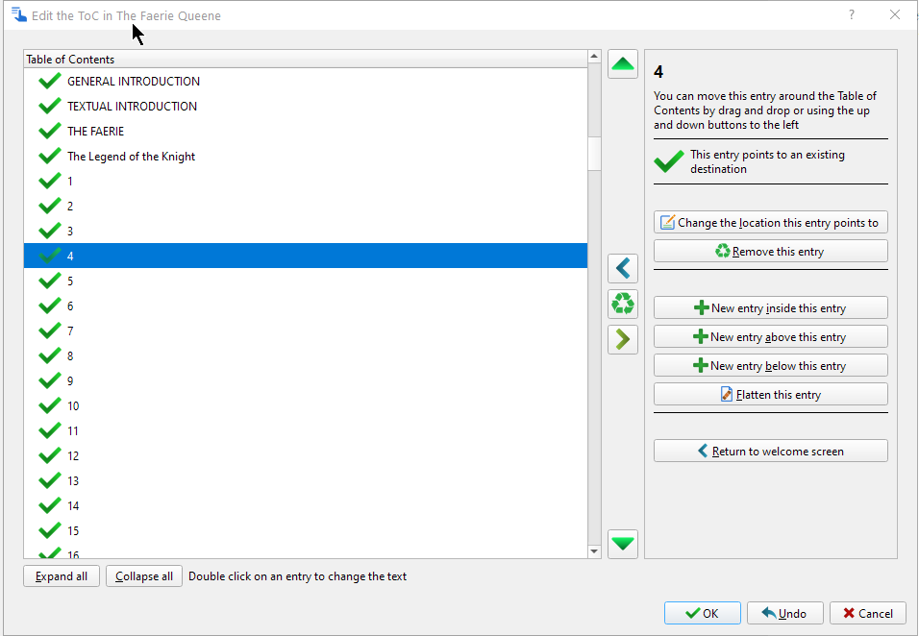This screenshot has height=636, width=919.
Task: Select ToC entry 7
Action: pos(306,330)
